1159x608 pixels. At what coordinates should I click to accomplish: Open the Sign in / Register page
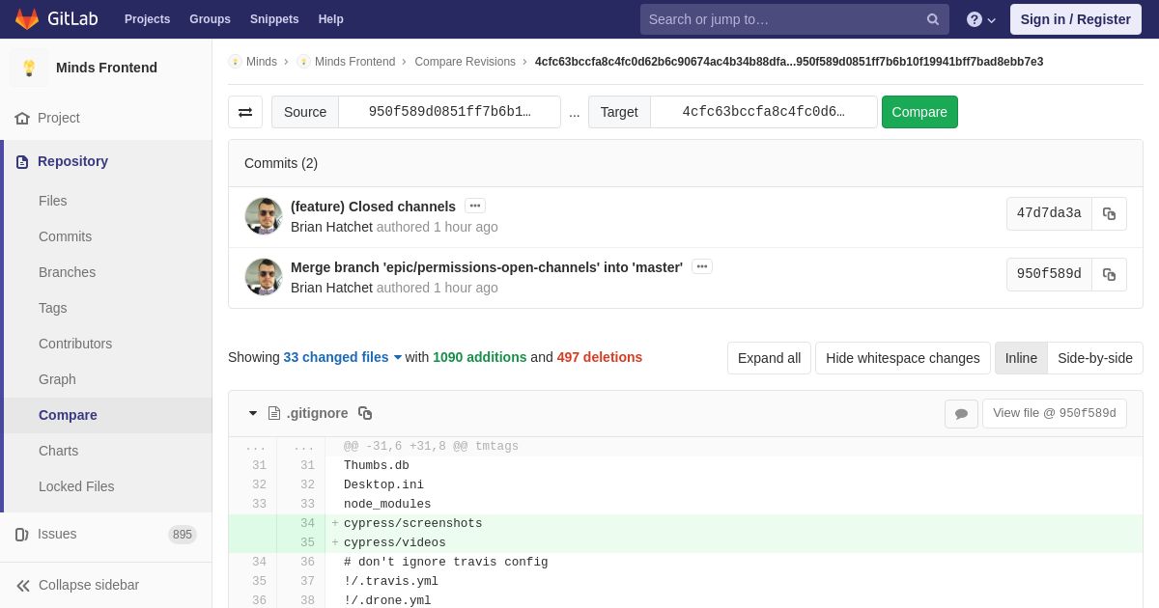1075,19
